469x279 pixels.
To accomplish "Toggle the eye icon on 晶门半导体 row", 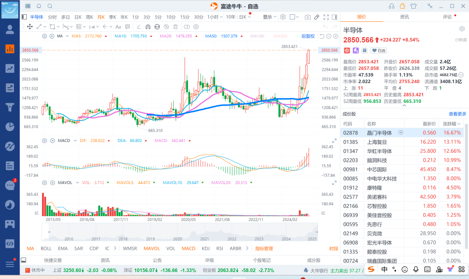I will [401, 132].
